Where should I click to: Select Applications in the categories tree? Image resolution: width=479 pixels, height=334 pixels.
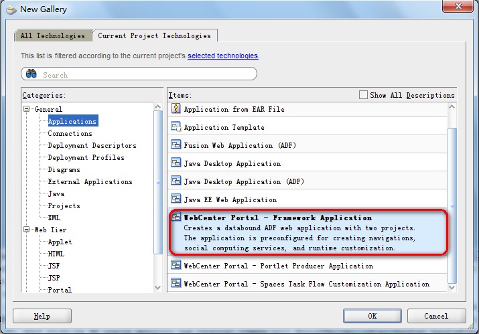(x=72, y=121)
